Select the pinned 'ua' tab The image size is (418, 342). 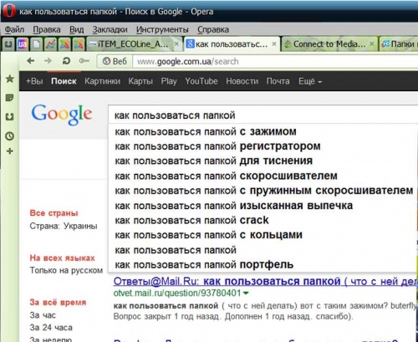(x=23, y=44)
